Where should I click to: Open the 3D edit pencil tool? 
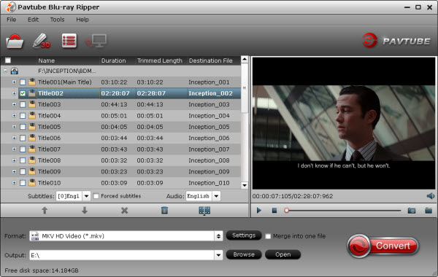click(x=42, y=41)
